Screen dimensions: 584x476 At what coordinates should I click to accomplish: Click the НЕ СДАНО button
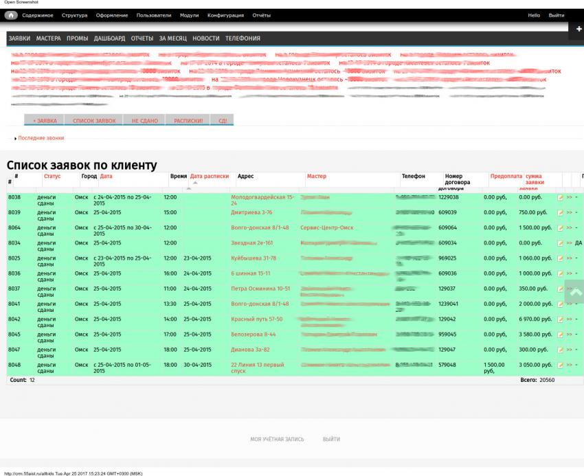[144, 120]
